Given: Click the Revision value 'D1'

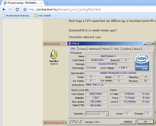Looking at the screenshot, I should click(146, 81).
